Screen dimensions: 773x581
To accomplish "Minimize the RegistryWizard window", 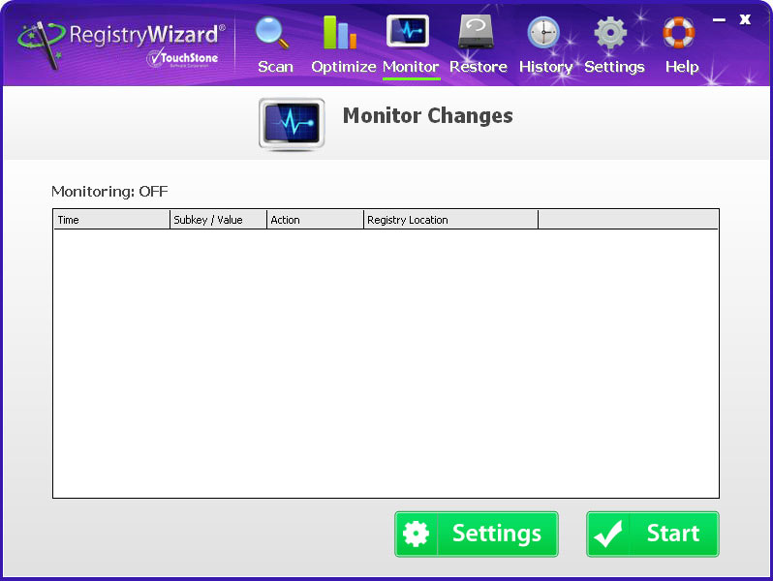I will point(719,19).
